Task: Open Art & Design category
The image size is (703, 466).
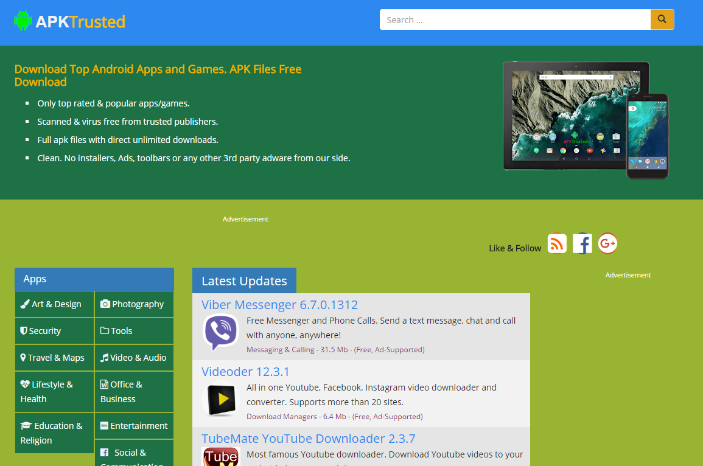Action: (55, 304)
